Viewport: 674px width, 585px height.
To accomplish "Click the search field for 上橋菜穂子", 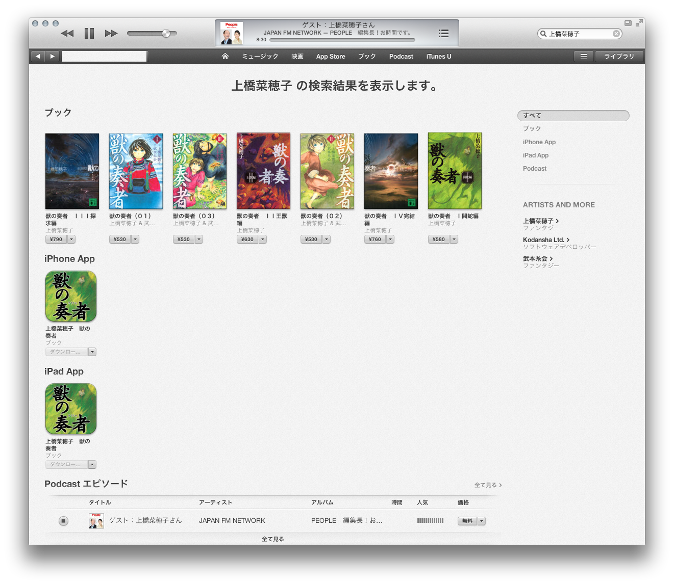I will (580, 34).
